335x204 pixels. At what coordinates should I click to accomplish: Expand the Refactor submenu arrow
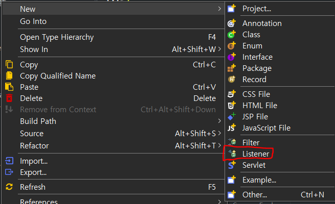tap(219, 146)
